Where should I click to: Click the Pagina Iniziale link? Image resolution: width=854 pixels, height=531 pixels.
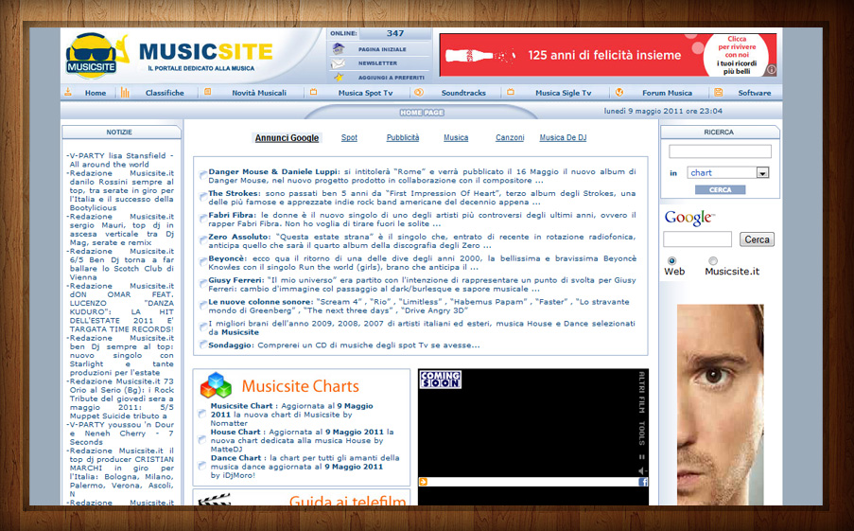382,49
